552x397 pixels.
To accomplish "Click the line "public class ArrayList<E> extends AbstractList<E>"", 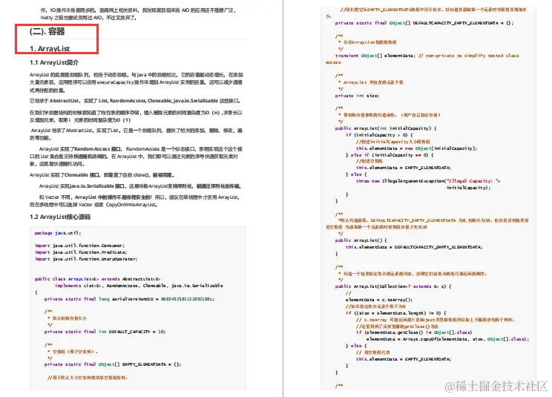I will (x=97, y=279).
